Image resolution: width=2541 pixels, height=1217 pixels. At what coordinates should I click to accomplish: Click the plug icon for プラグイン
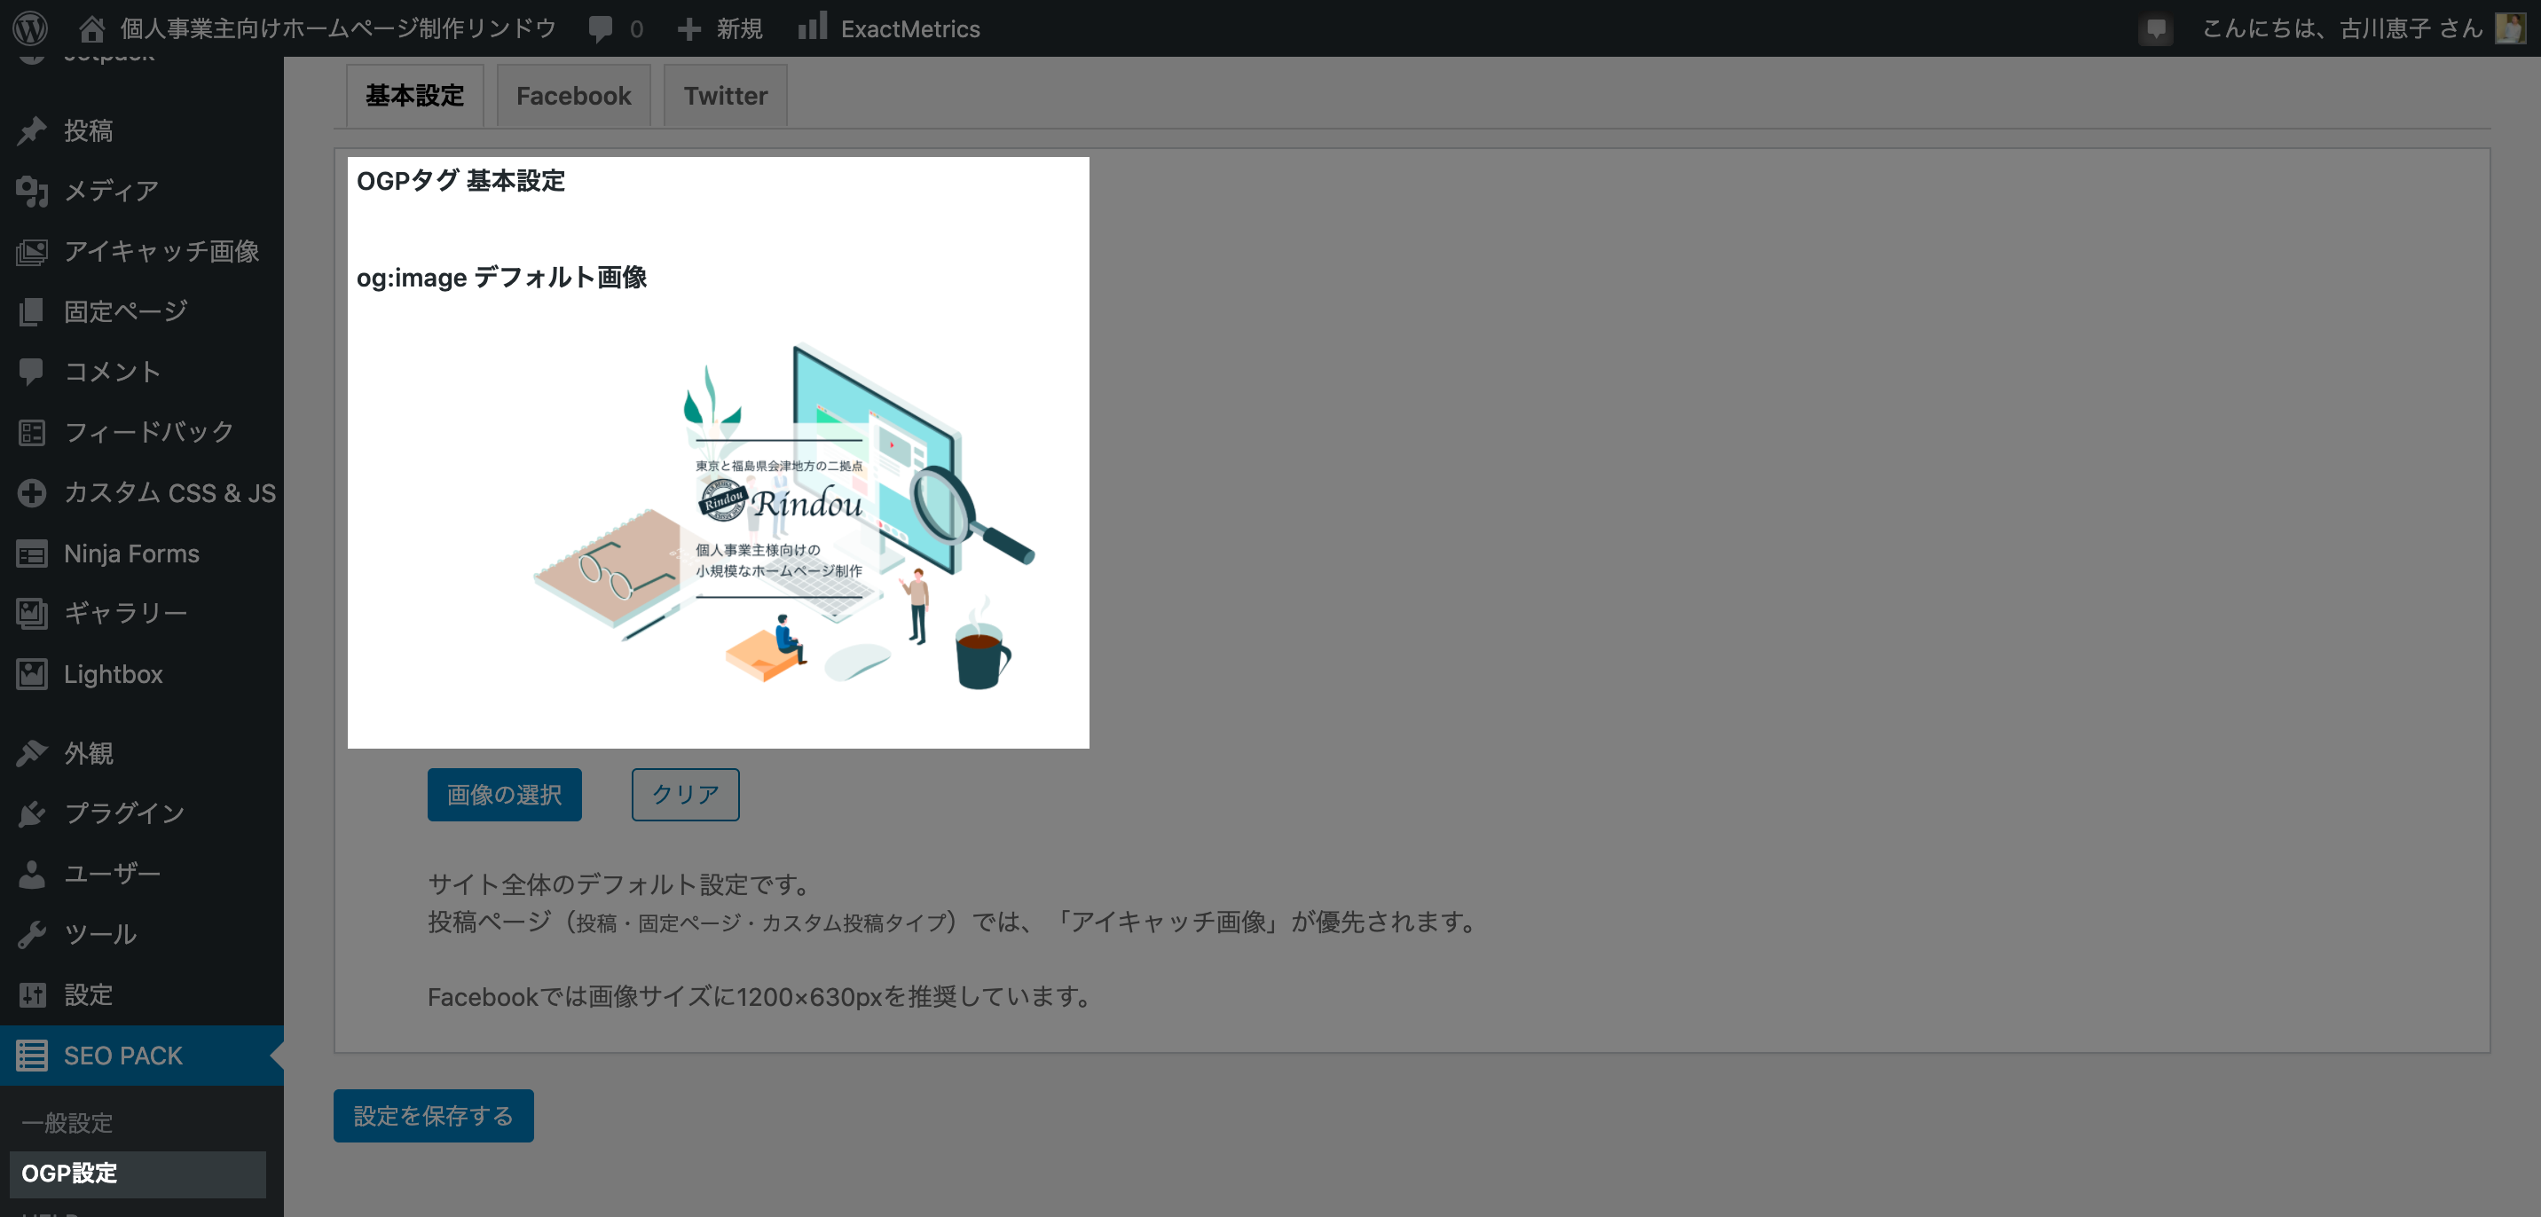(x=32, y=813)
